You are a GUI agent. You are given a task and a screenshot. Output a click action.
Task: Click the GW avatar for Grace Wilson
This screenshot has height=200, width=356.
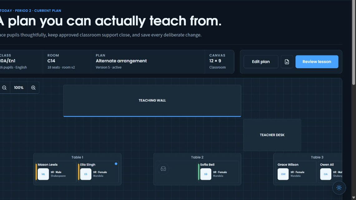click(283, 174)
